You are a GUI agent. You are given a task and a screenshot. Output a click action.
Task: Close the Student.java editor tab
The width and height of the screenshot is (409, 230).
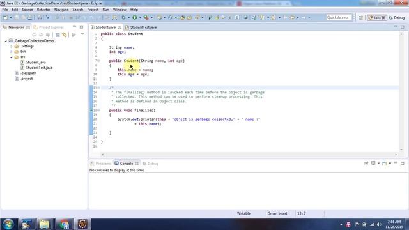click(x=120, y=27)
